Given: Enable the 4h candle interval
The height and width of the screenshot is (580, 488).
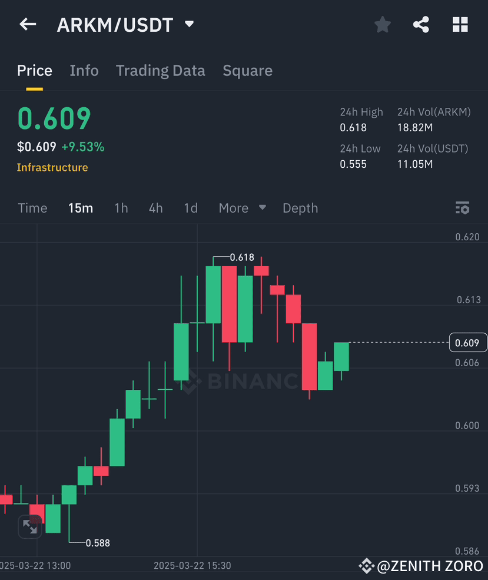Looking at the screenshot, I should (x=155, y=208).
